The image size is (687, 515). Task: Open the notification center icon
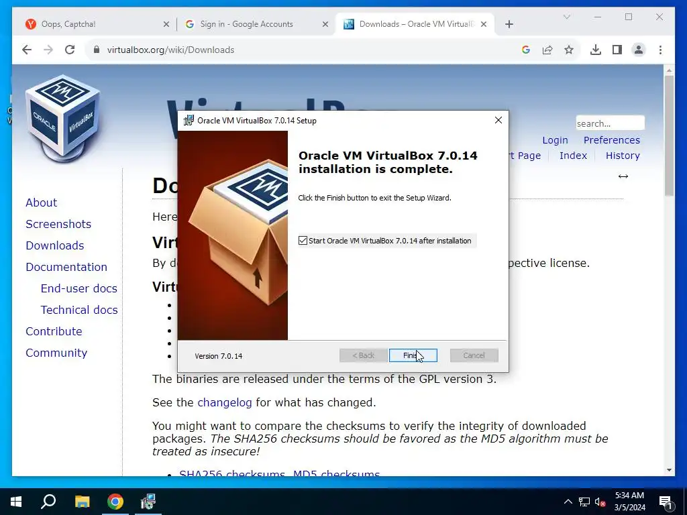pyautogui.click(x=666, y=502)
